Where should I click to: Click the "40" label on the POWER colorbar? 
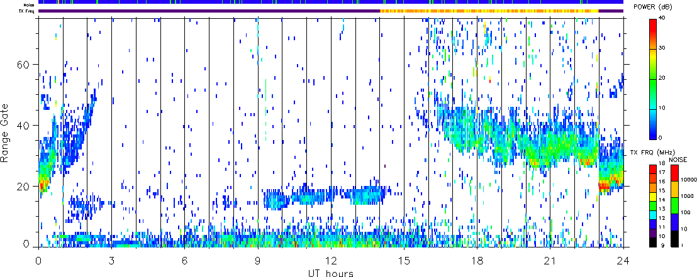(663, 19)
